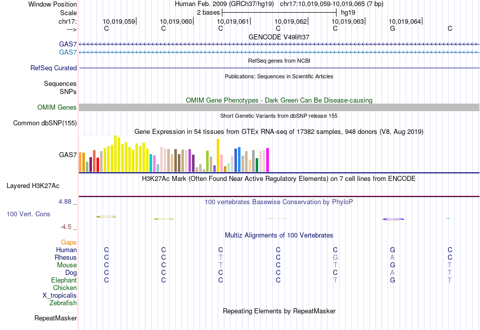Click the GTEx GAS7 expression bar chart
This screenshot has height=330, width=480.
174,154
